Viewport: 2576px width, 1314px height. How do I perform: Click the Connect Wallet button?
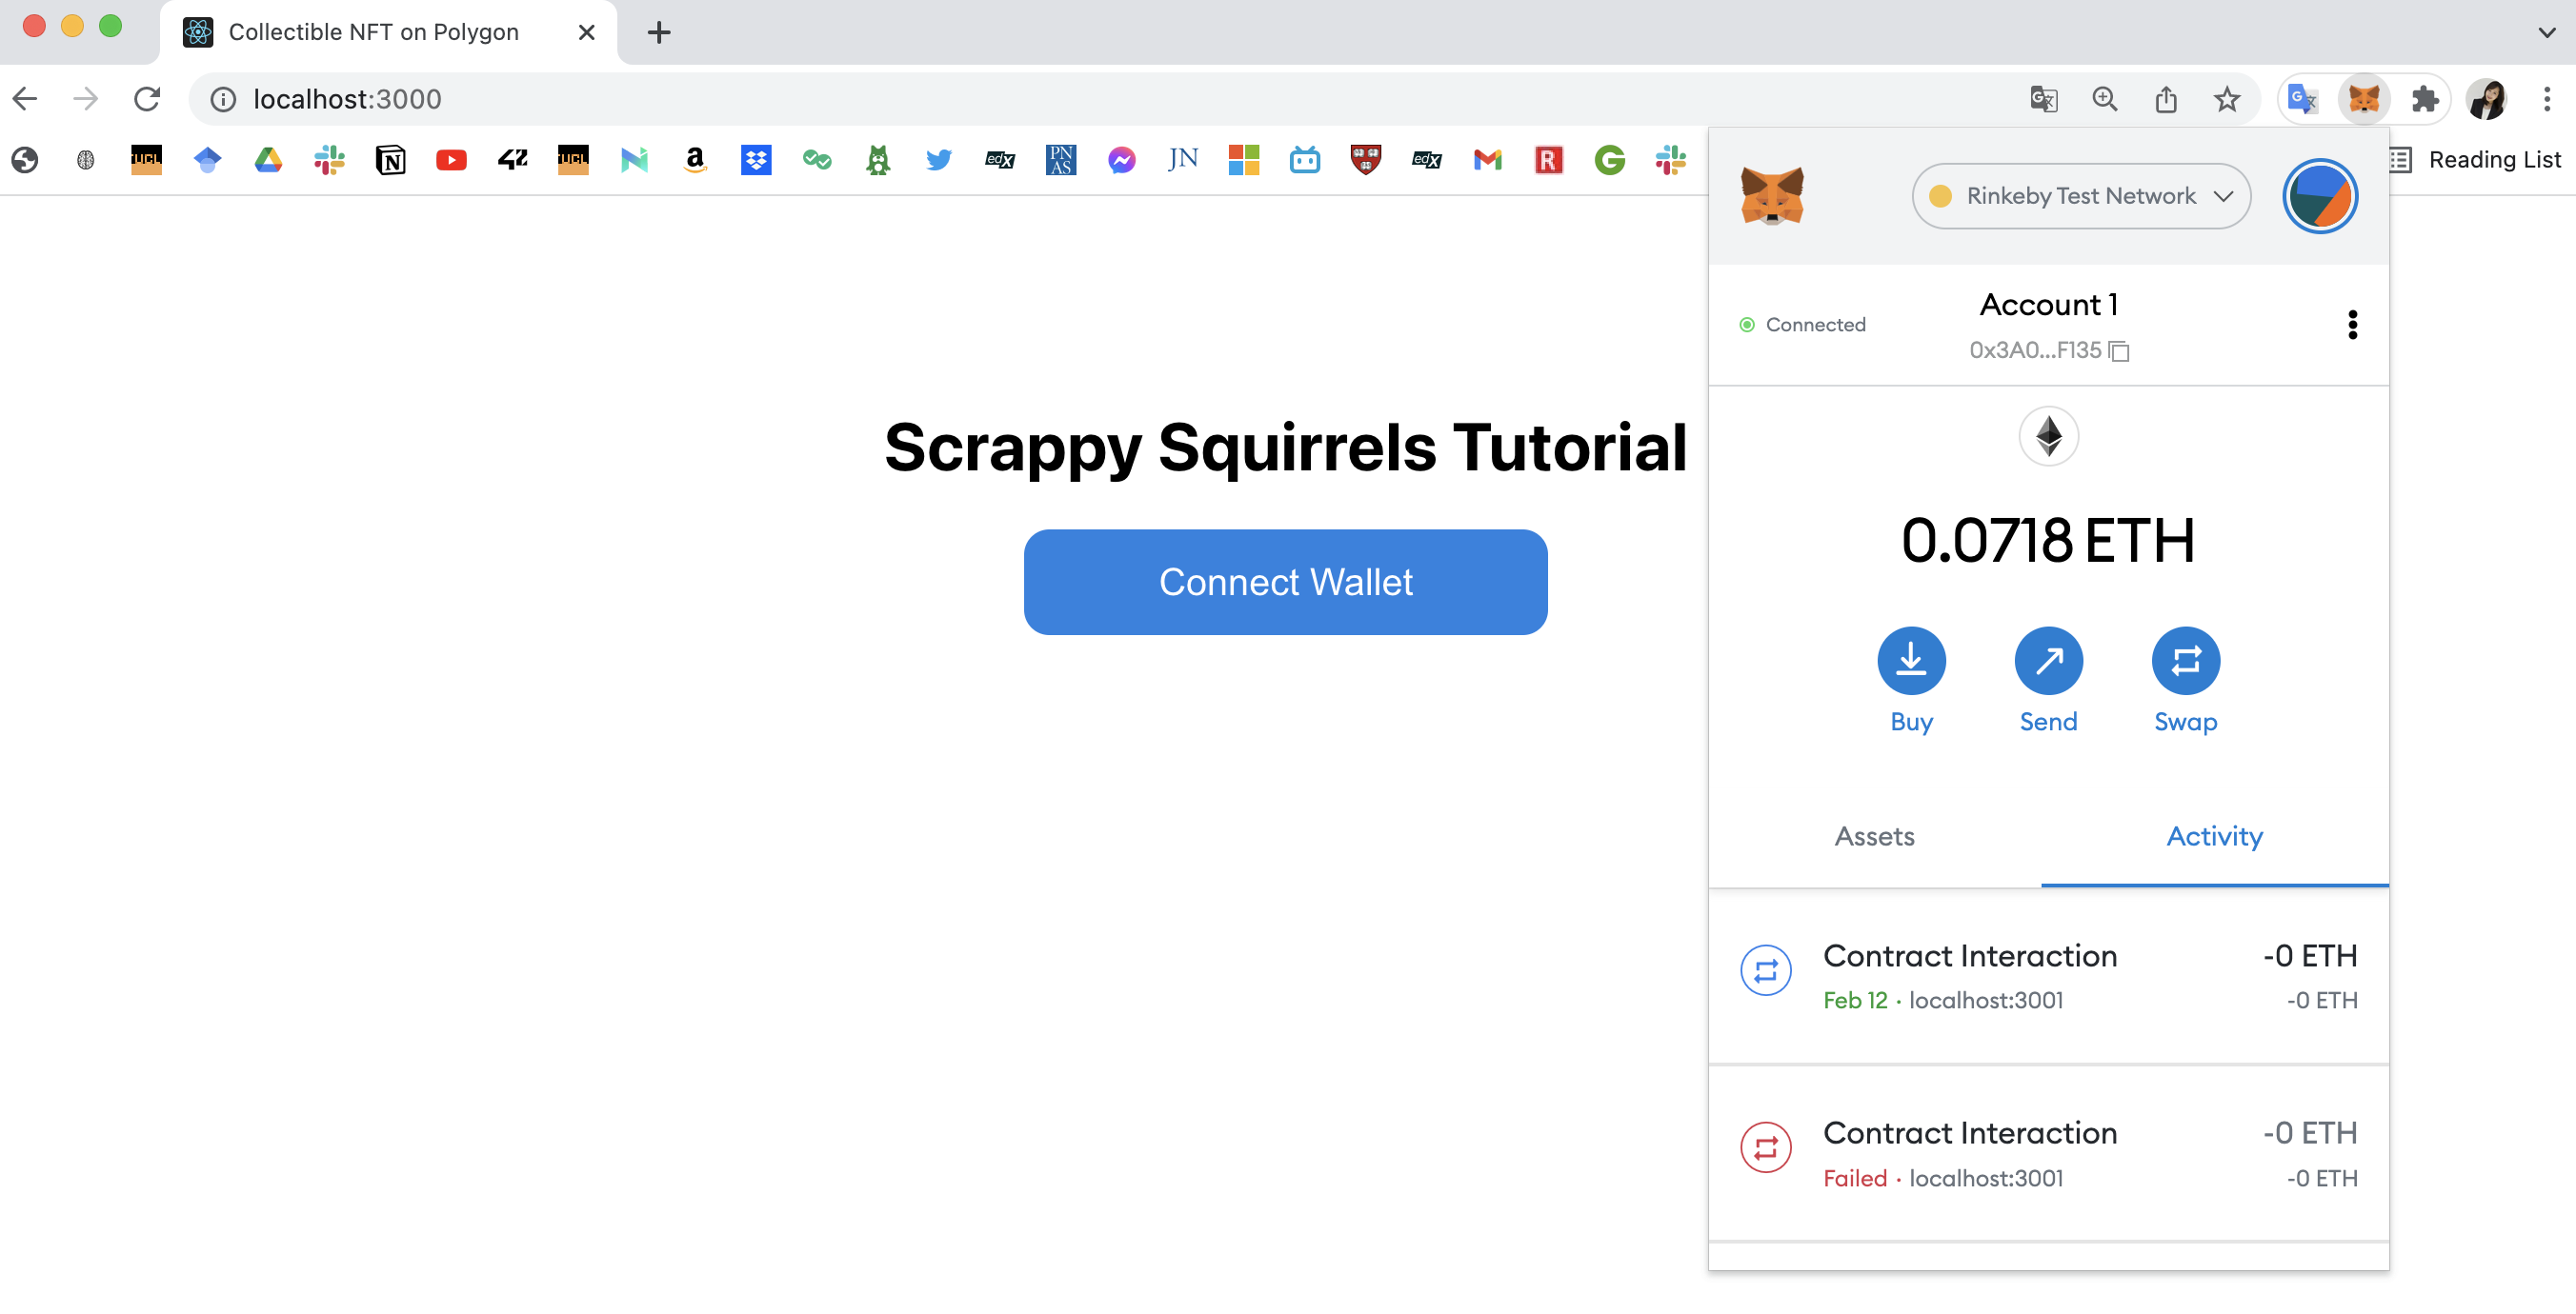pos(1285,583)
